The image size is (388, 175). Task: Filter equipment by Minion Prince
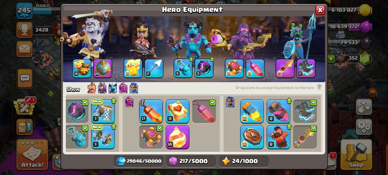[x=112, y=88]
